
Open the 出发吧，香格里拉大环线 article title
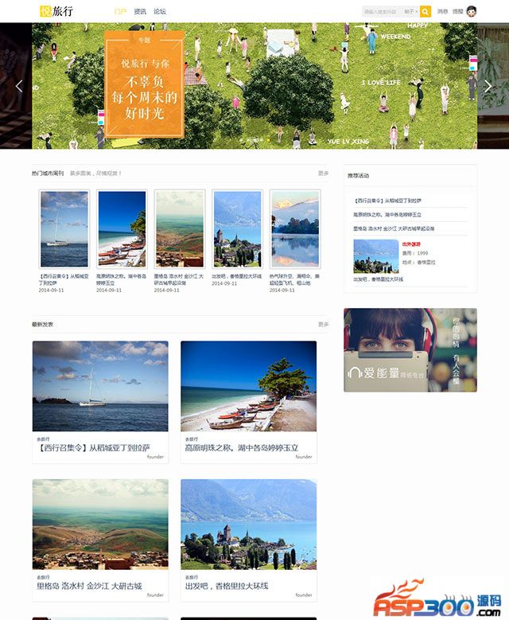[x=227, y=586]
